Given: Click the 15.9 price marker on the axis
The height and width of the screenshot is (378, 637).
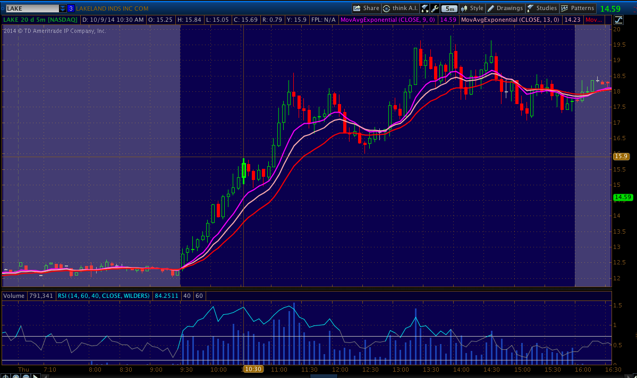Looking at the screenshot, I should point(621,156).
